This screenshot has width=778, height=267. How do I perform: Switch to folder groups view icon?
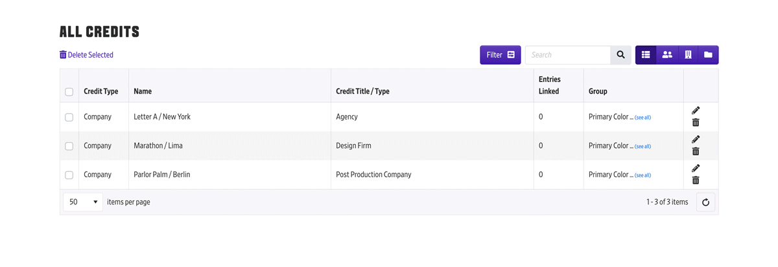pos(708,55)
